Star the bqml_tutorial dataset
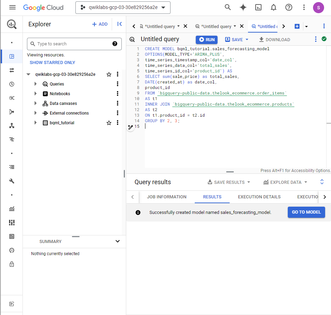The image size is (331, 315). (x=109, y=123)
